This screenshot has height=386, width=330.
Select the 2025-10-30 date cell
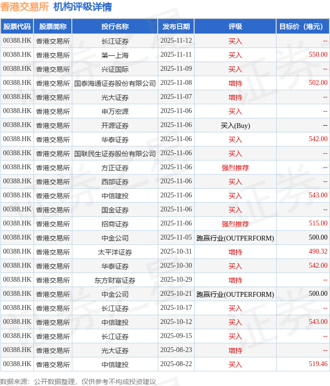point(176,265)
